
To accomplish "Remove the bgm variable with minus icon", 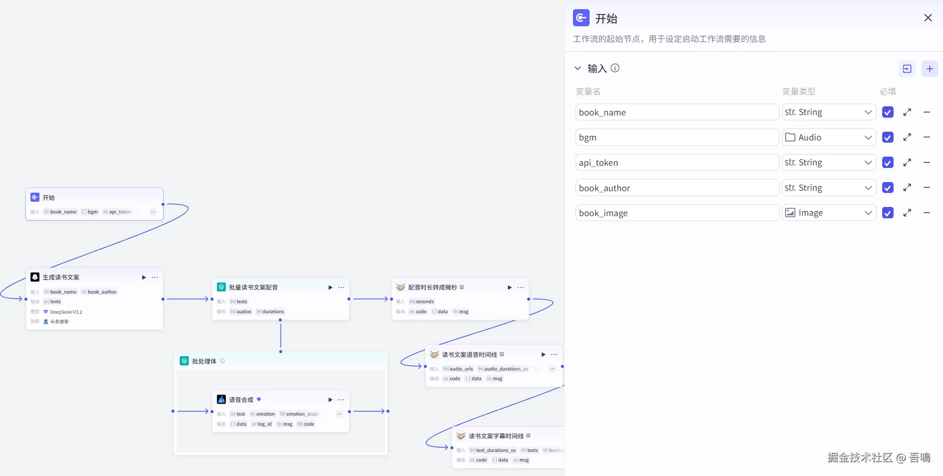I will pyautogui.click(x=926, y=137).
